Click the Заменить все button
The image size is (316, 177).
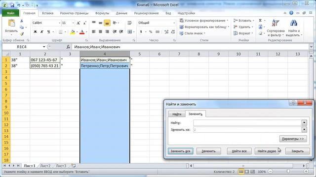click(x=180, y=151)
